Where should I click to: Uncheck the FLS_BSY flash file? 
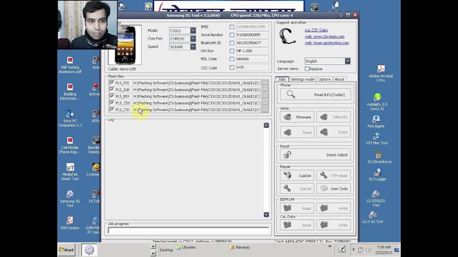tap(112, 96)
